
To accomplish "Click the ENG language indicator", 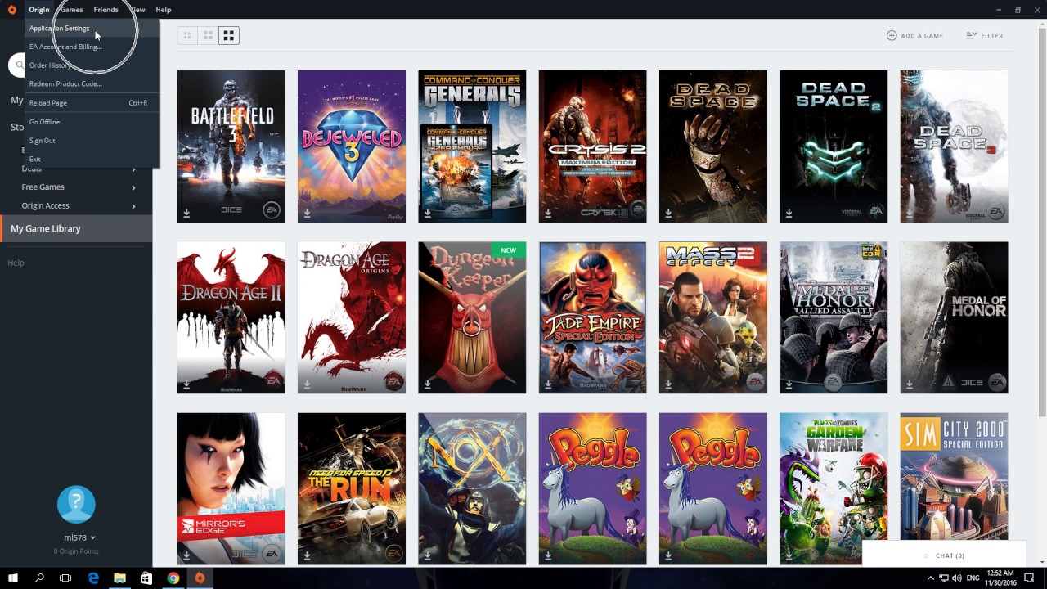I will click(x=973, y=578).
